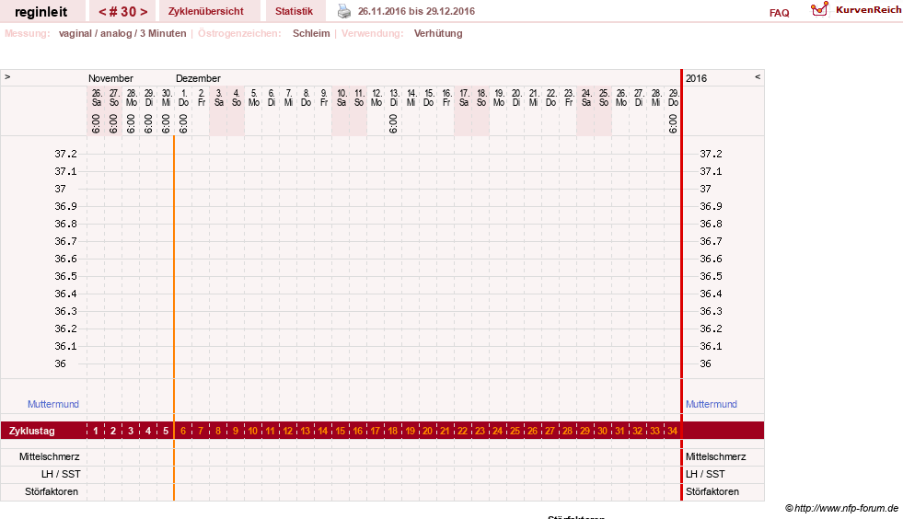The image size is (903, 519).
Task: Click the 6:00 time under 29. Do
Action: tap(673, 123)
